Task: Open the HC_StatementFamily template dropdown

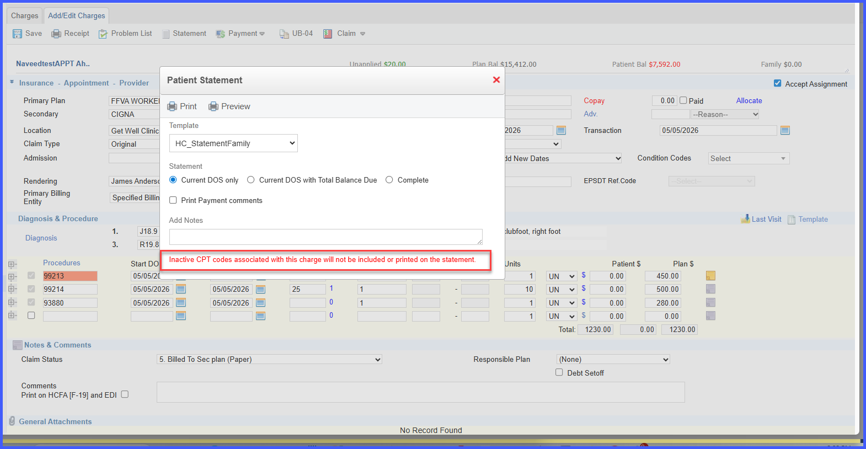Action: pos(233,143)
